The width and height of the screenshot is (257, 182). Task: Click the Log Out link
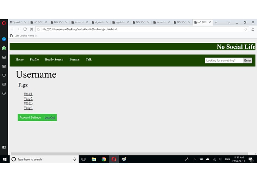pos(50,118)
